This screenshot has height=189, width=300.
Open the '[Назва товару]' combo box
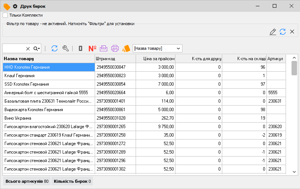tap(157, 48)
